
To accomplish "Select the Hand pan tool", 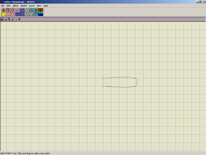I will pyautogui.click(x=36, y=14).
